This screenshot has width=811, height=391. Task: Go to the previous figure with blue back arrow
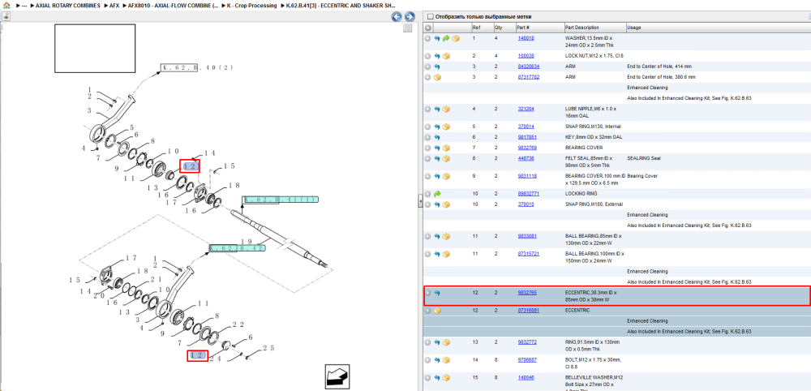click(x=397, y=16)
